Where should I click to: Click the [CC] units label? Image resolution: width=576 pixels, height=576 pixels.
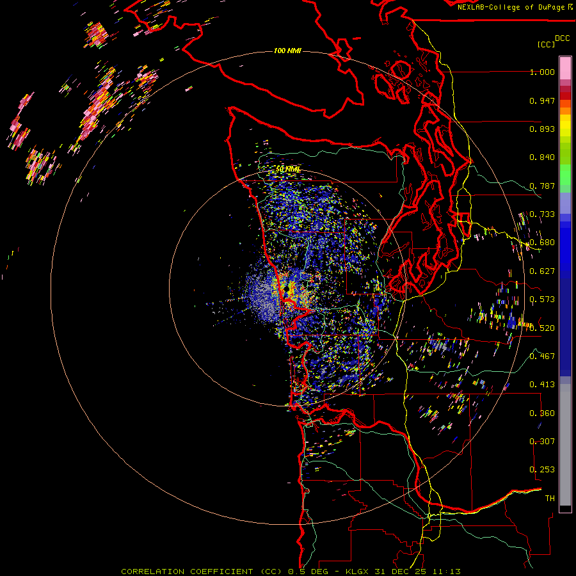coord(546,44)
